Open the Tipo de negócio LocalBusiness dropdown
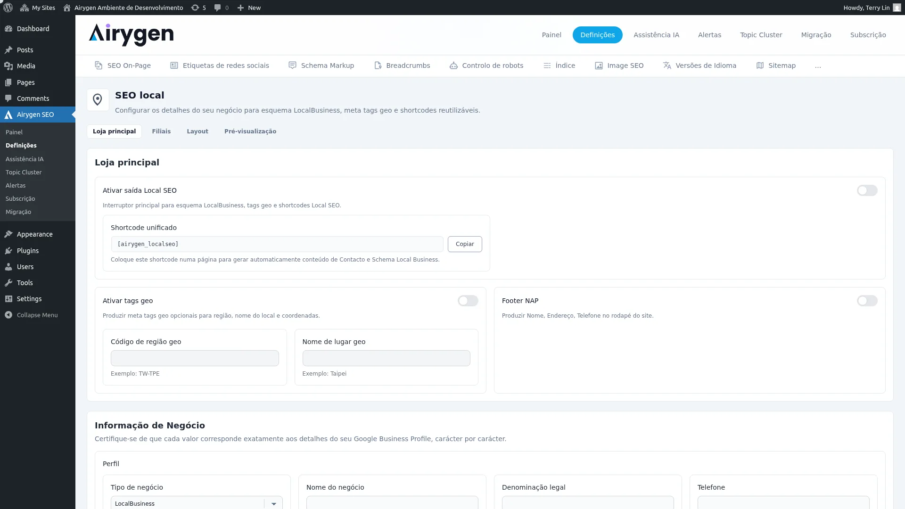The width and height of the screenshot is (905, 509). pos(197,503)
